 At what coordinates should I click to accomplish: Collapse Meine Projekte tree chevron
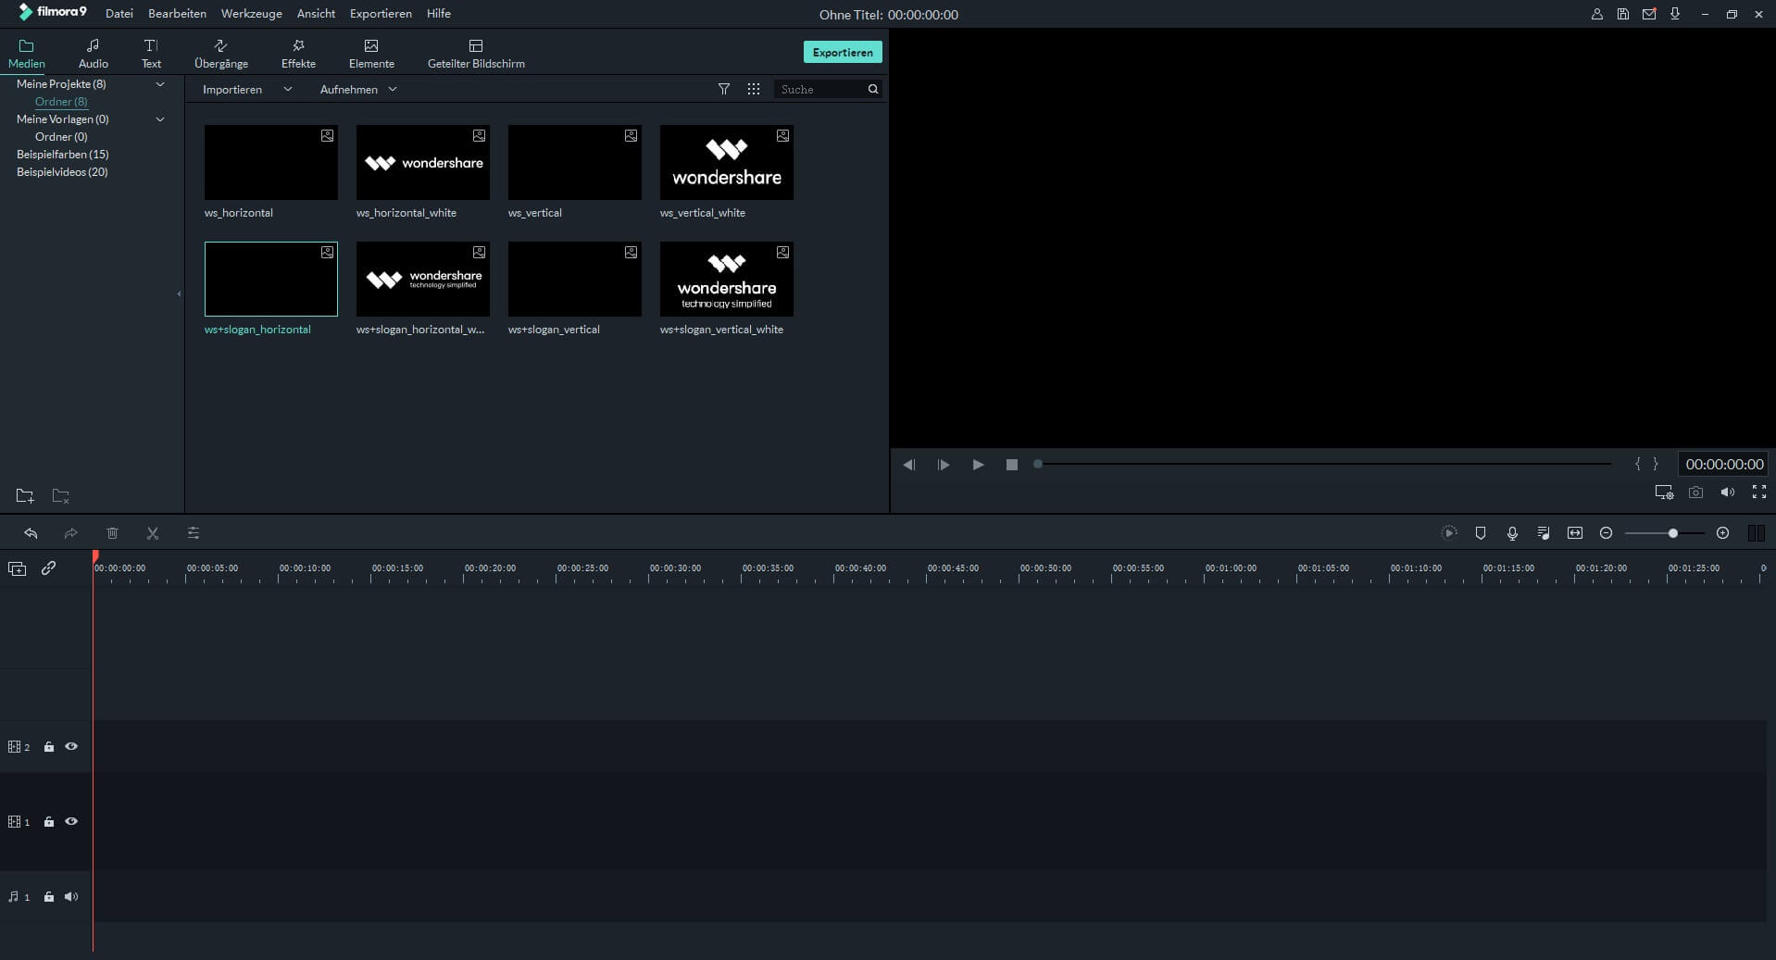pos(160,84)
